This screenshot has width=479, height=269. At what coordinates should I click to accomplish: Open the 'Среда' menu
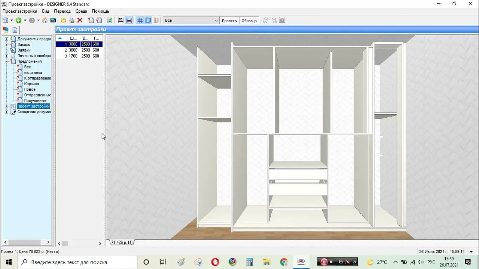(x=81, y=11)
